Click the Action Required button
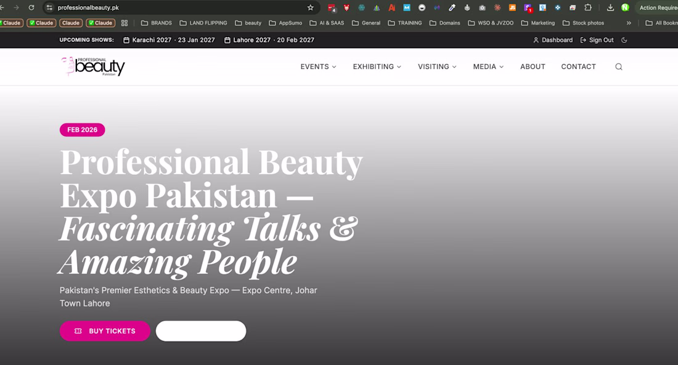Screen dimensions: 678x365 [657, 7]
